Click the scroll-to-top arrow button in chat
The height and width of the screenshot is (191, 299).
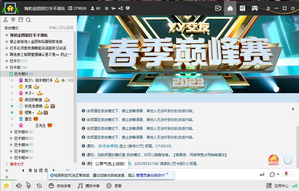click(x=293, y=109)
